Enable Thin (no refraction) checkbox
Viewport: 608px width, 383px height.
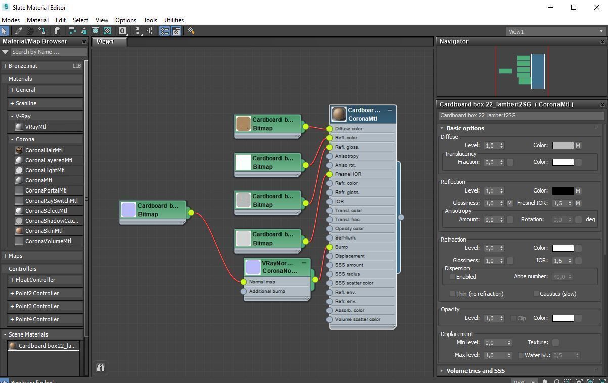[x=453, y=294]
